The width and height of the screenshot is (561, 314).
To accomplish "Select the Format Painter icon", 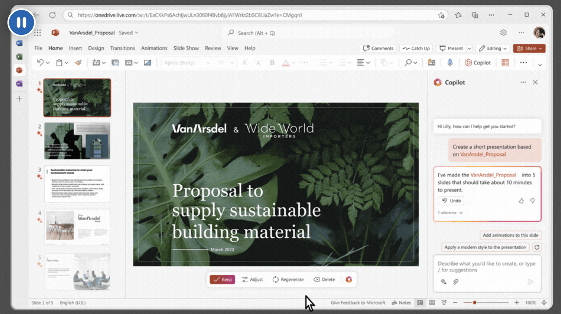I will pos(78,63).
